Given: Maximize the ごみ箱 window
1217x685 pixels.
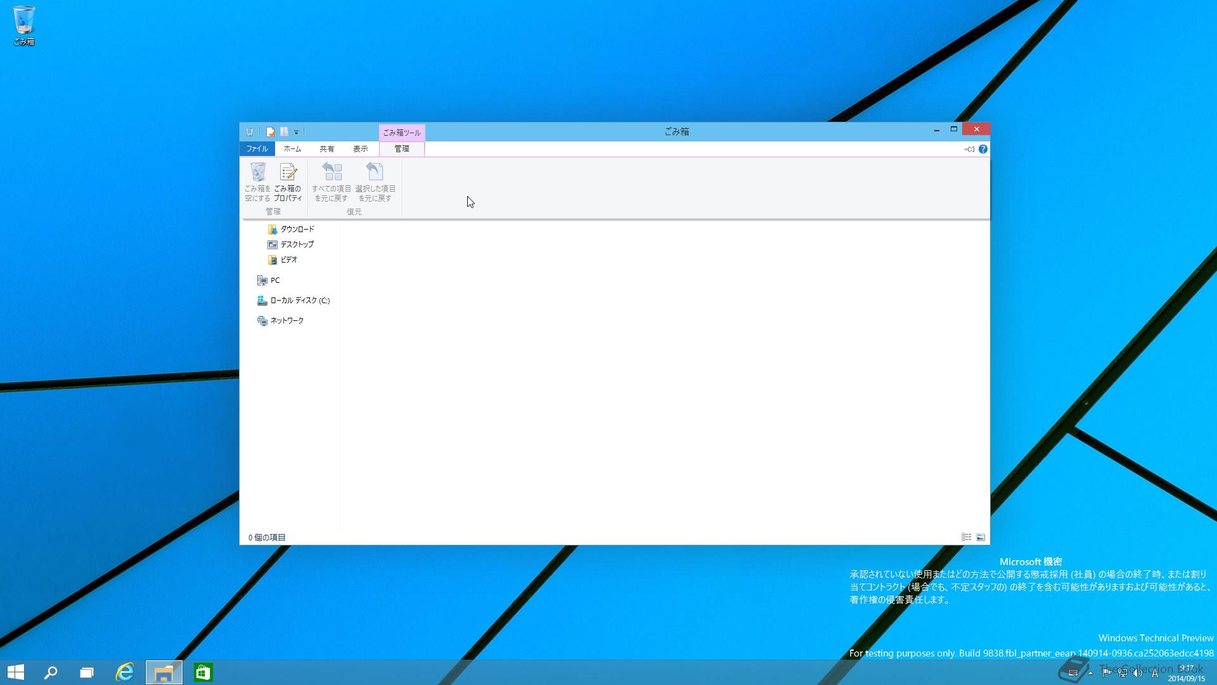Looking at the screenshot, I should tap(953, 129).
